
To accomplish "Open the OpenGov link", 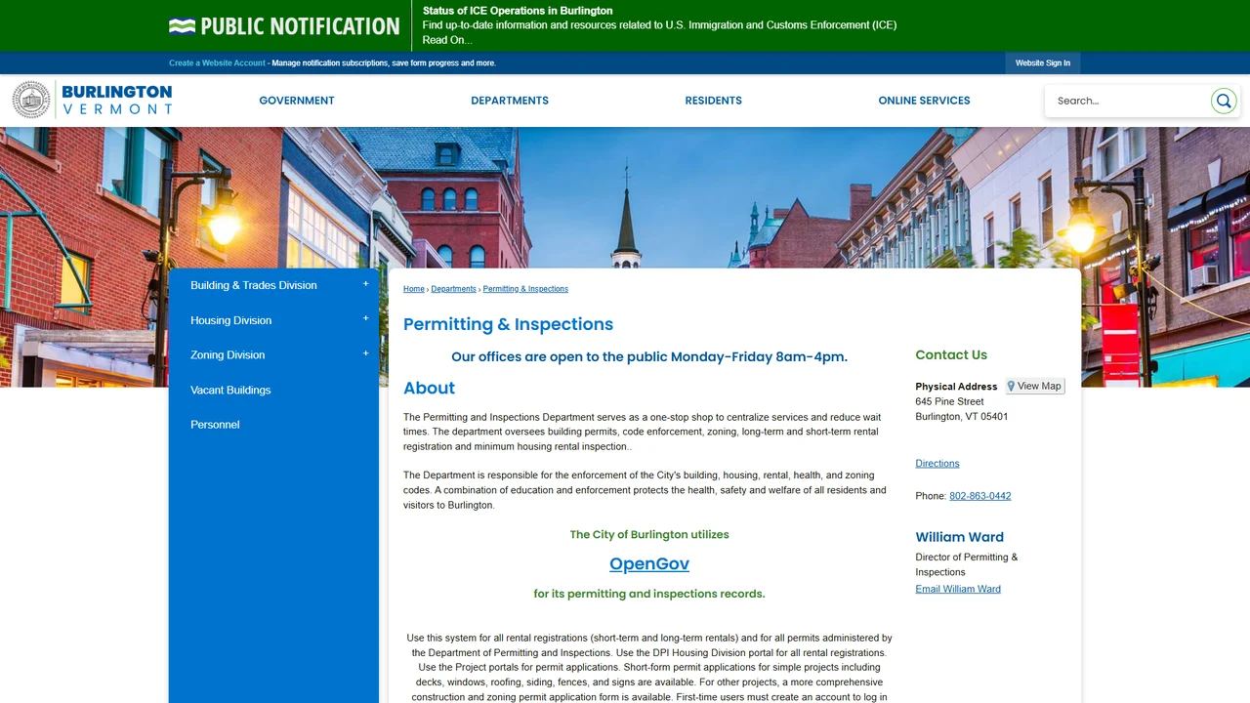I will (649, 564).
